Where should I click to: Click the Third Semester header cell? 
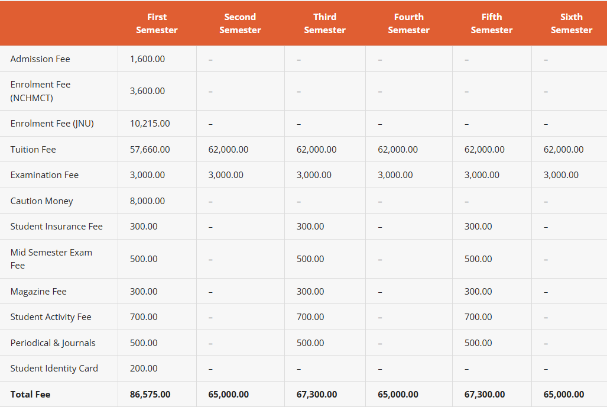tap(324, 24)
